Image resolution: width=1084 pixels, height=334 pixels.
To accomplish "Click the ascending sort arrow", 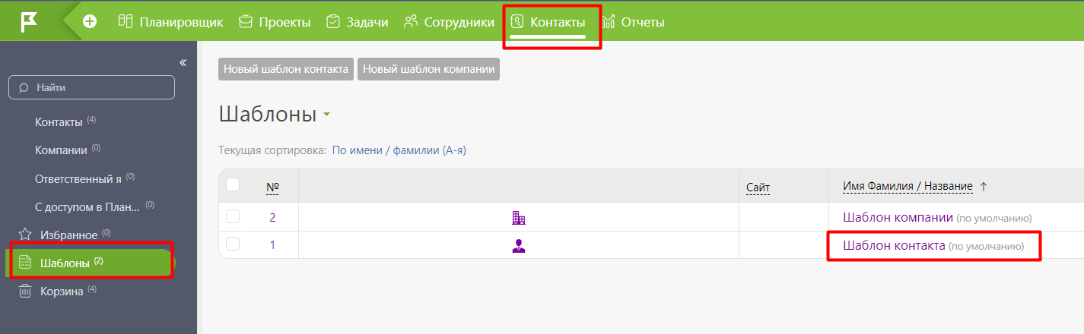I will pos(983,187).
